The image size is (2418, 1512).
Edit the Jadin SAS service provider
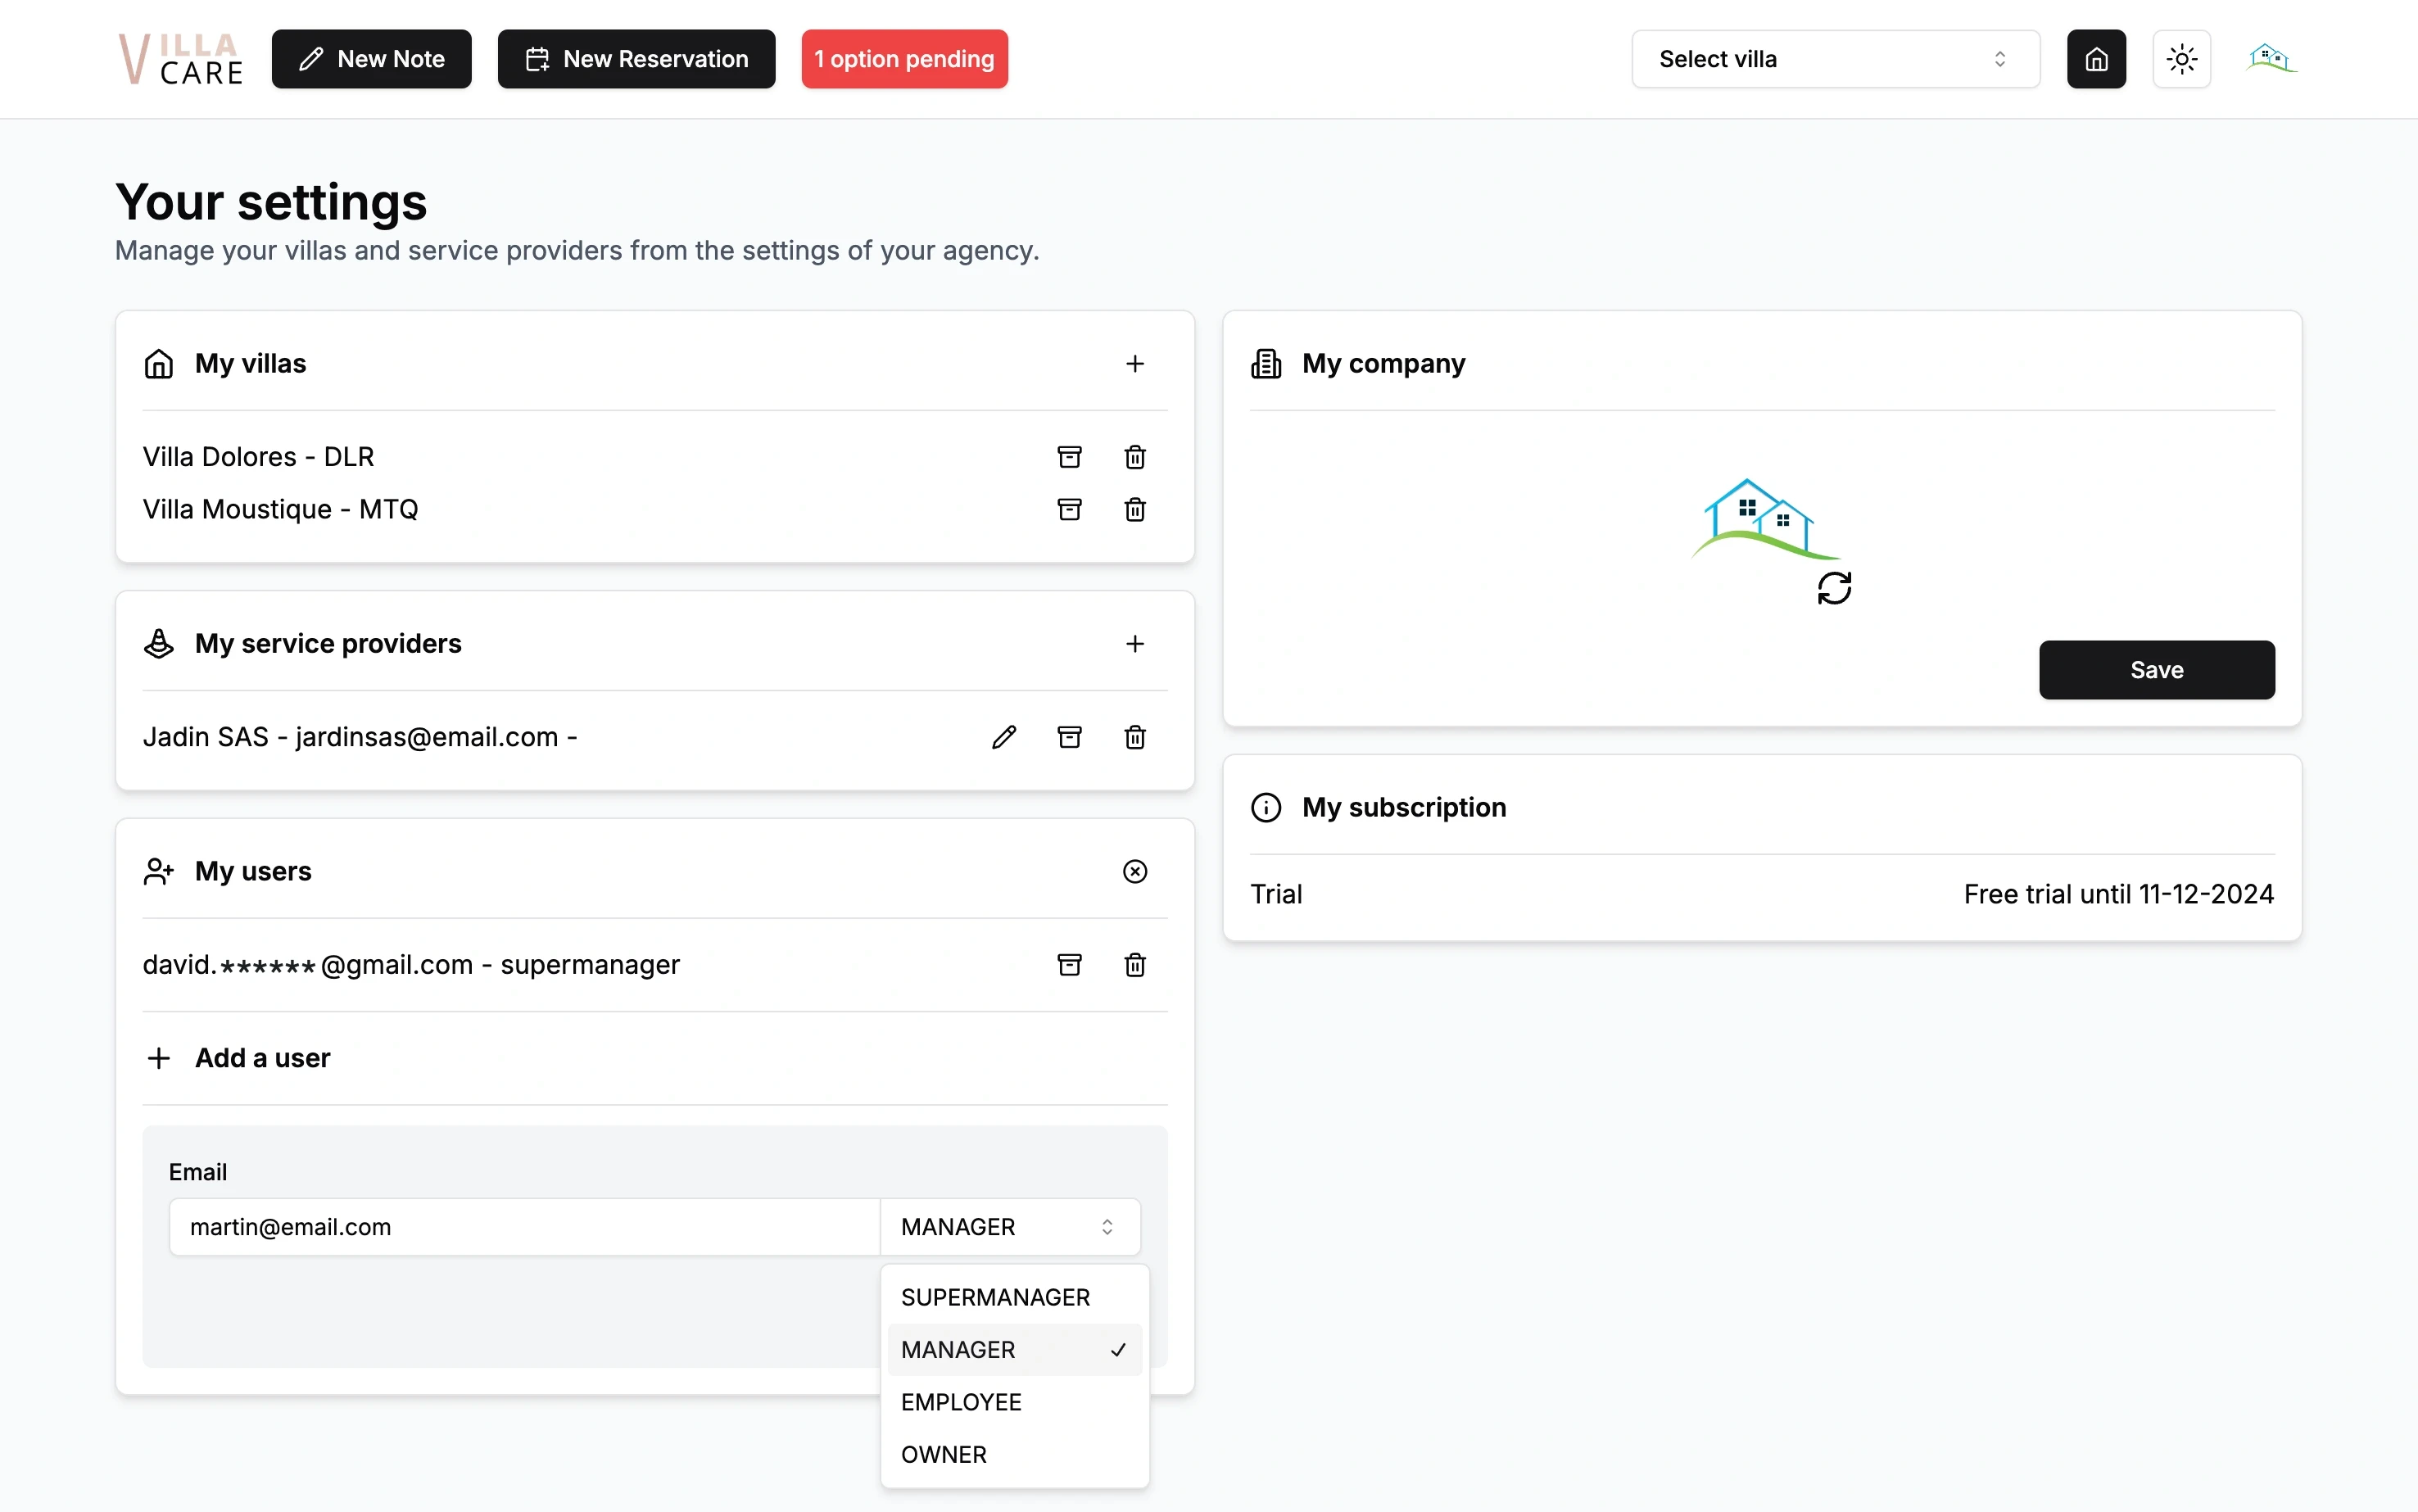(x=1003, y=737)
